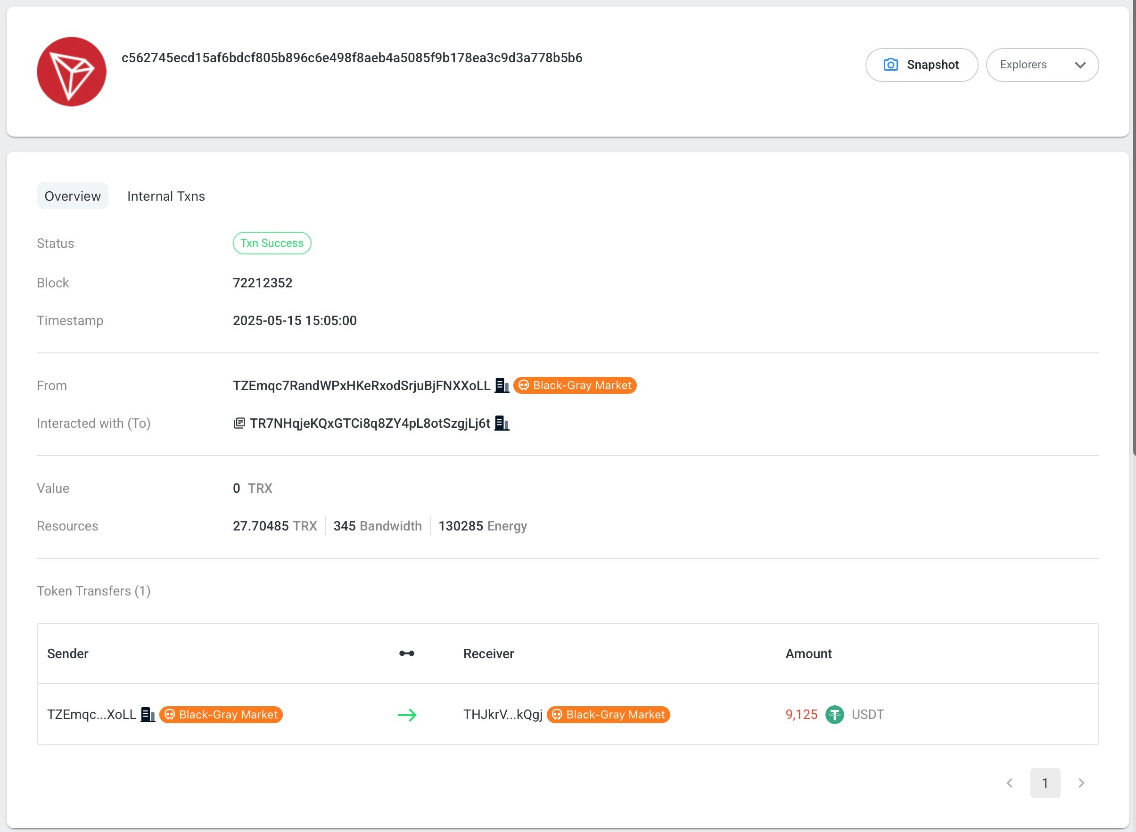This screenshot has width=1136, height=832.
Task: Click the red TRON logo icon
Action: pyautogui.click(x=72, y=72)
